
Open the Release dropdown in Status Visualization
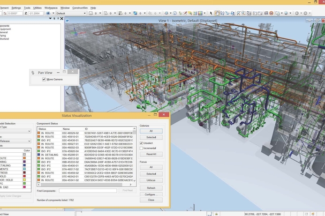(x=15, y=141)
